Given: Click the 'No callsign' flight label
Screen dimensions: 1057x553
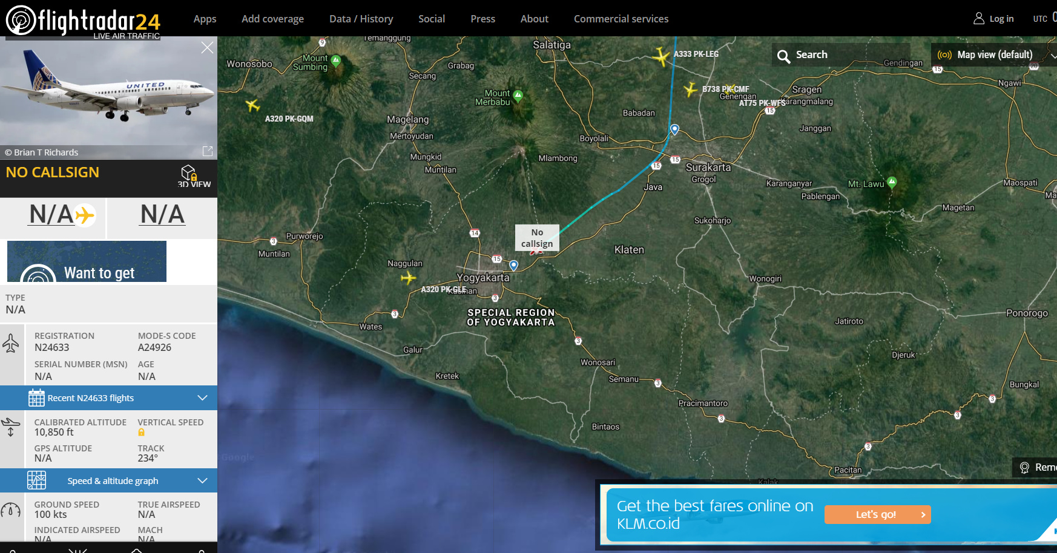Looking at the screenshot, I should coord(537,238).
